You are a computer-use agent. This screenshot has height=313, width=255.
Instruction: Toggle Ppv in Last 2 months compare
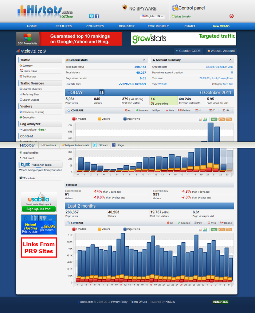point(198,223)
